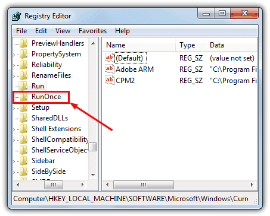Image resolution: width=270 pixels, height=216 pixels.
Task: Expand the Reliability key
Action: click(x=14, y=65)
